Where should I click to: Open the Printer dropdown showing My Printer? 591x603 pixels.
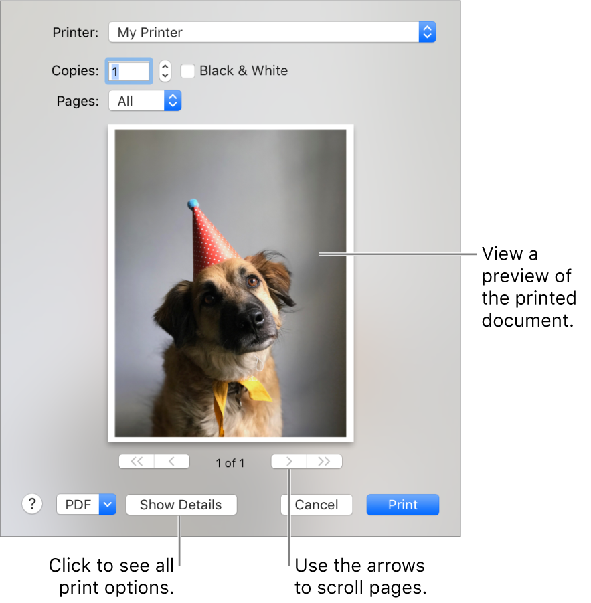pos(272,32)
